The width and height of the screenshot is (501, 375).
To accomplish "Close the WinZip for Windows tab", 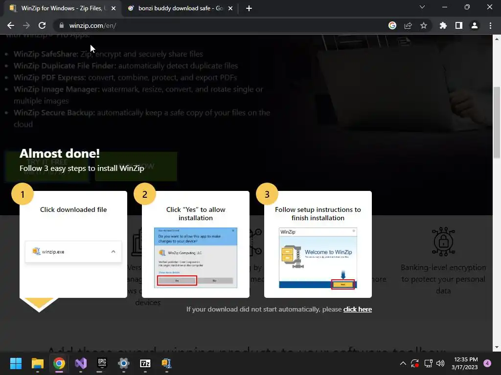I will (x=114, y=9).
